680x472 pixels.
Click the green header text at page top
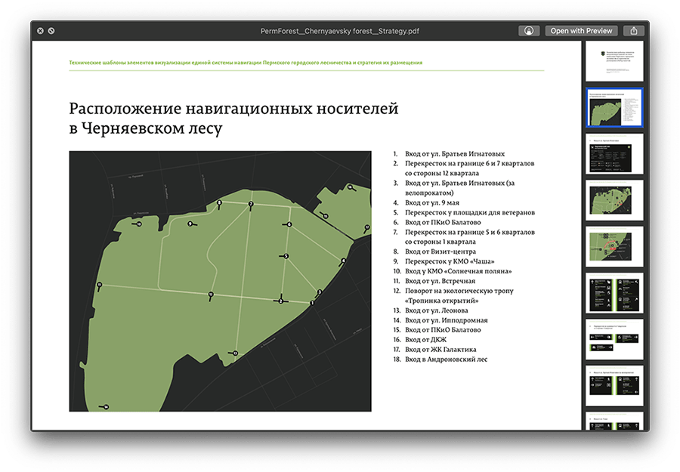pyautogui.click(x=246, y=63)
